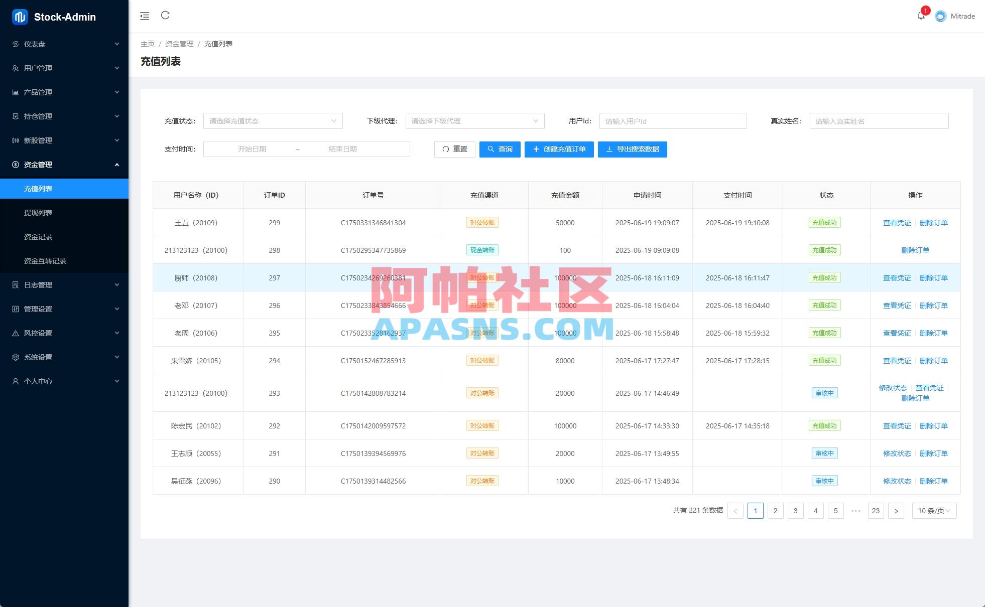Open 风控设置 via the warning triangle icon
The height and width of the screenshot is (607, 985).
click(x=16, y=333)
